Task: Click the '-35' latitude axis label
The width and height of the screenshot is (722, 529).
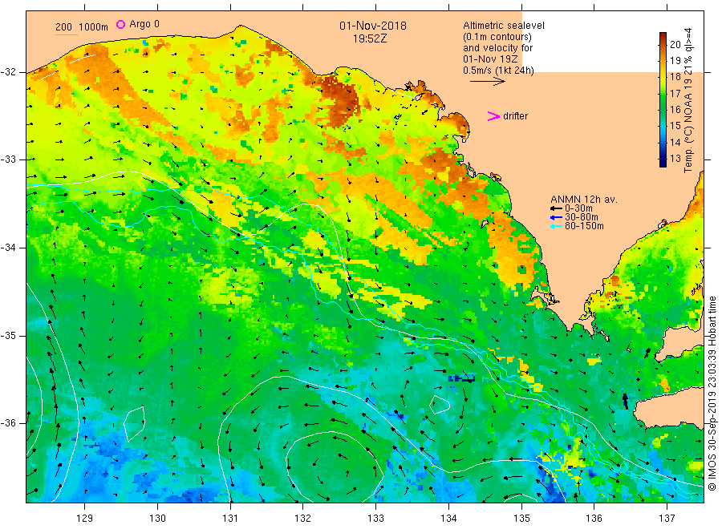Action: click(x=8, y=335)
